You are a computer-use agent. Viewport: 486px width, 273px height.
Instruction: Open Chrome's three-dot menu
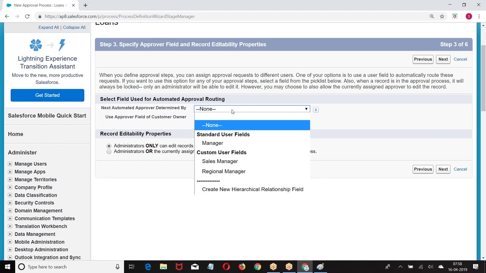click(x=479, y=16)
